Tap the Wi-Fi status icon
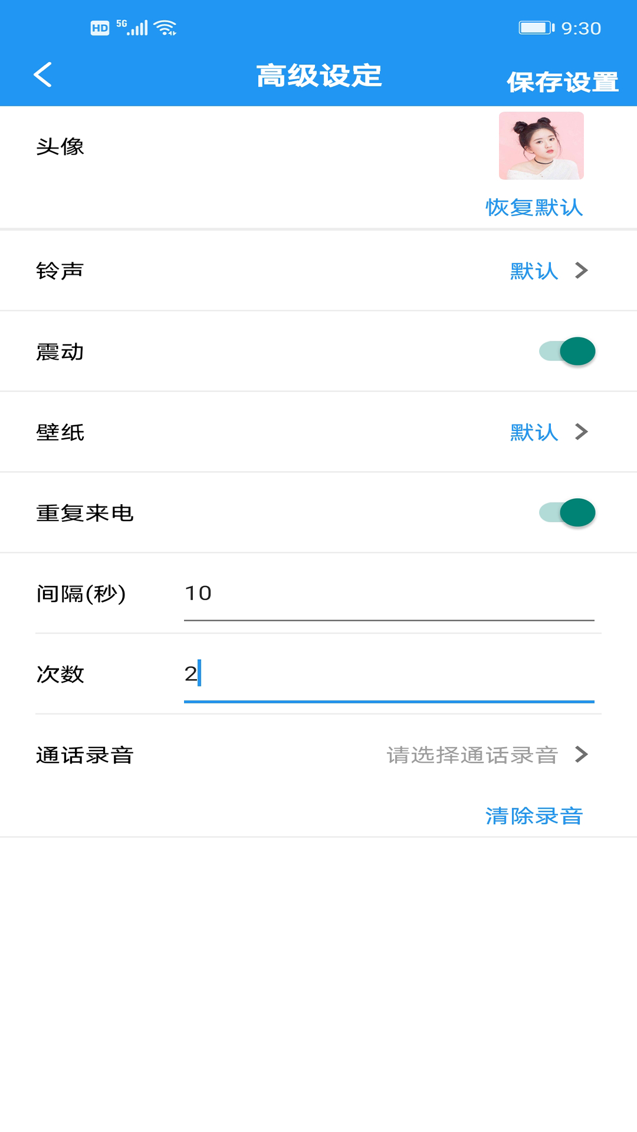The width and height of the screenshot is (637, 1132). tap(165, 28)
